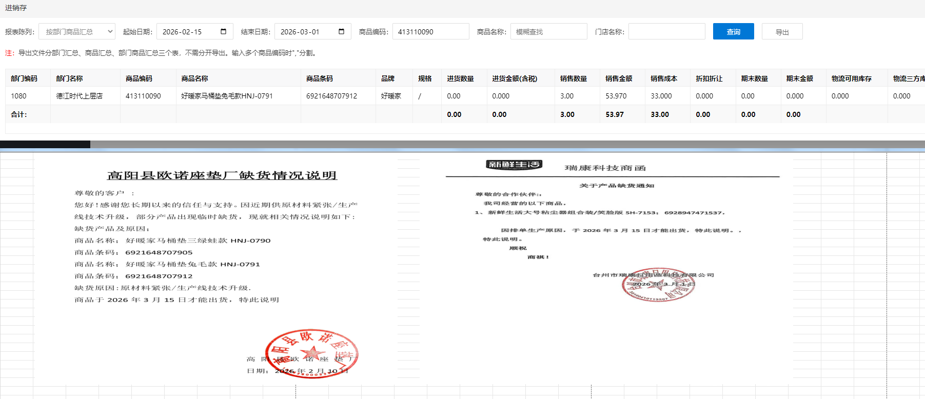The width and height of the screenshot is (925, 399).
Task: Click the red stamp on 瑞康科技 letter
Action: [658, 285]
